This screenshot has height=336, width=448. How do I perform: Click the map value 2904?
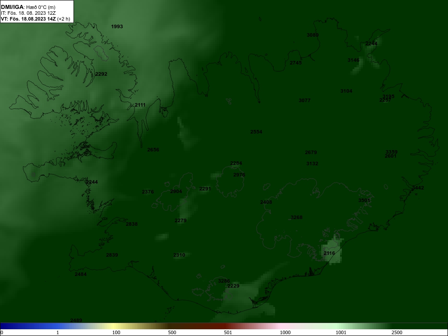point(176,191)
